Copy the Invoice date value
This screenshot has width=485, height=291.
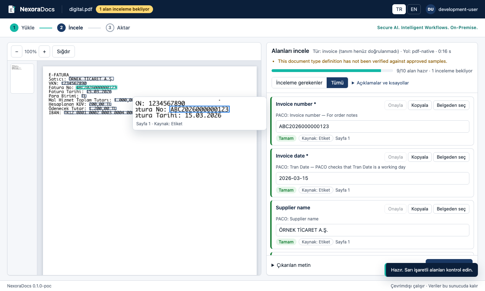point(420,157)
